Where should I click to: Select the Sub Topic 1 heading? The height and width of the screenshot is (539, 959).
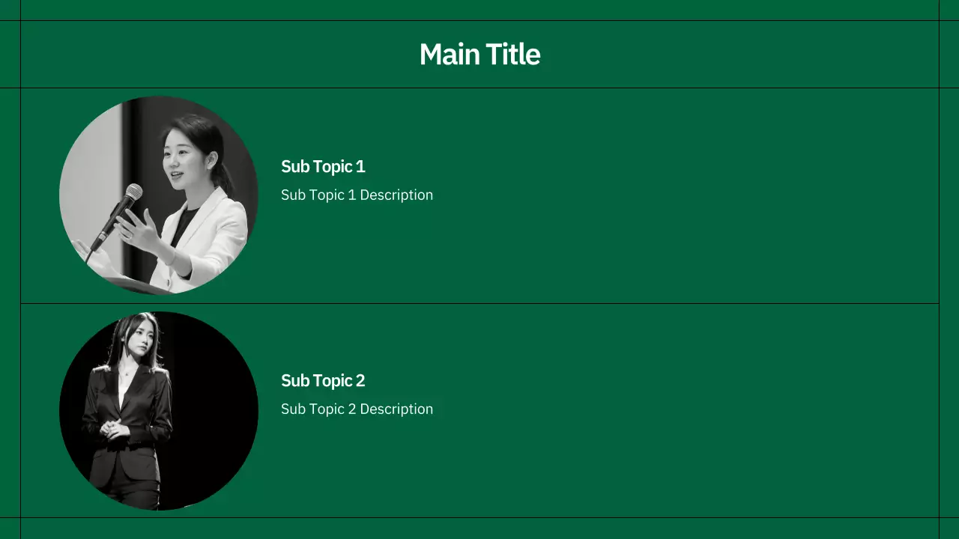pos(323,167)
